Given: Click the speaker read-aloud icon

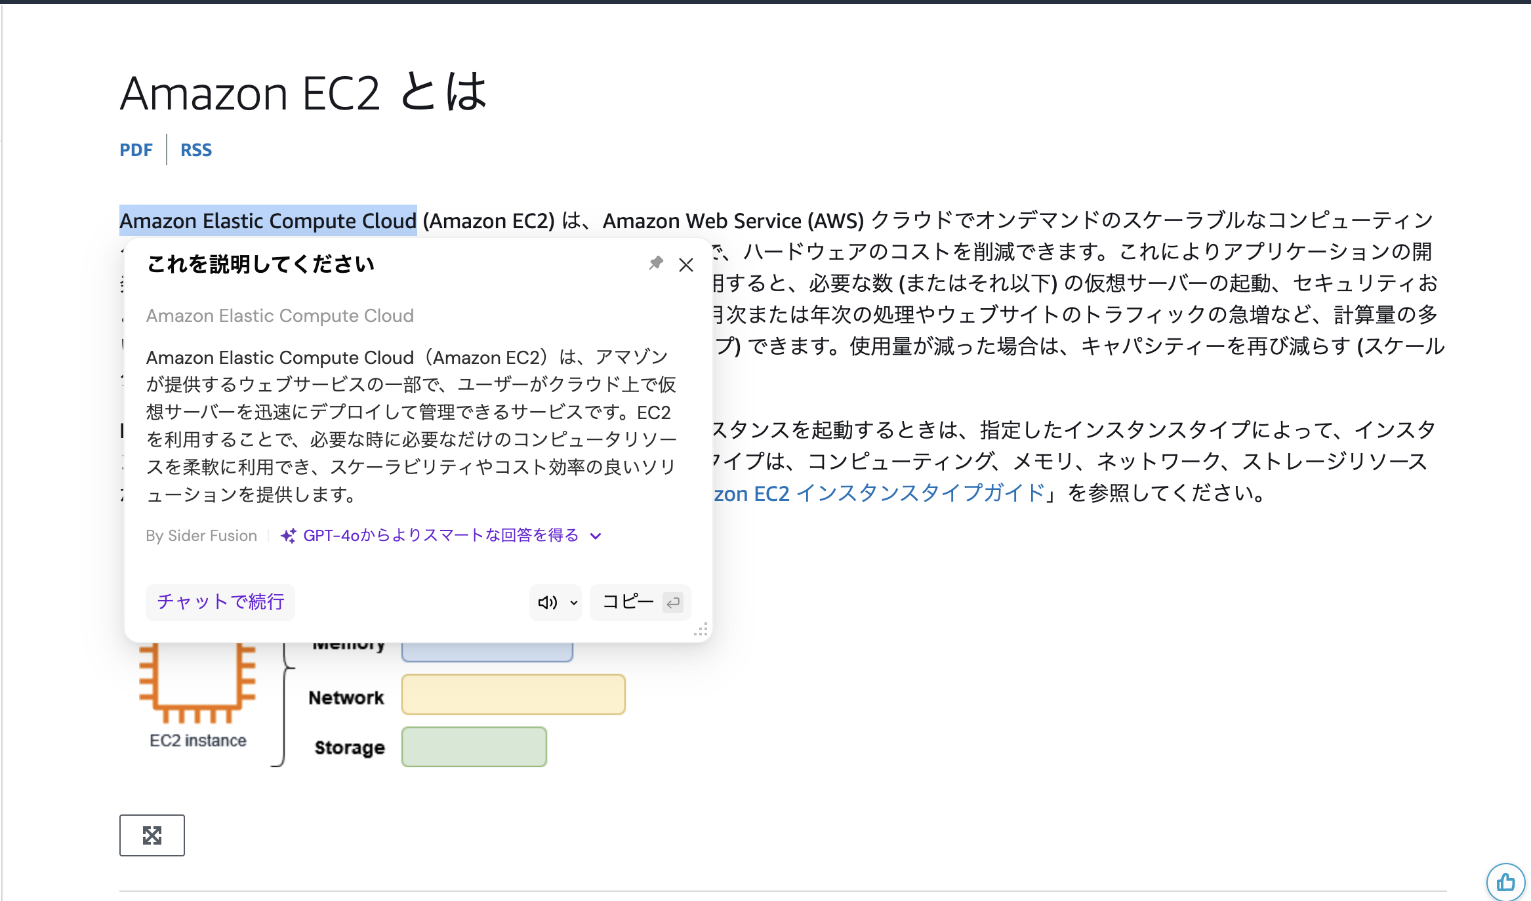Looking at the screenshot, I should tap(547, 603).
